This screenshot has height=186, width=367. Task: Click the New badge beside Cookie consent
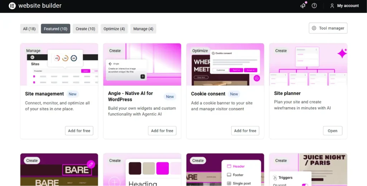234,94
